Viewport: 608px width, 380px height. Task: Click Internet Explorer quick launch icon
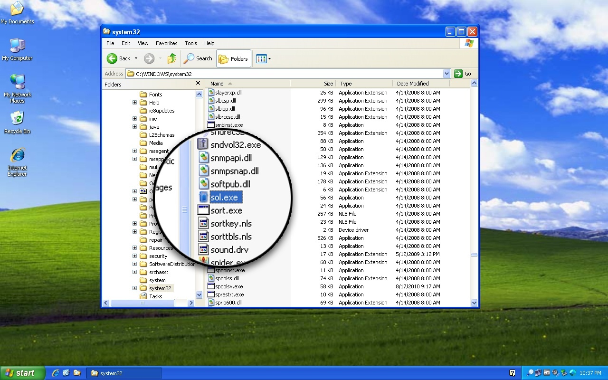point(56,373)
